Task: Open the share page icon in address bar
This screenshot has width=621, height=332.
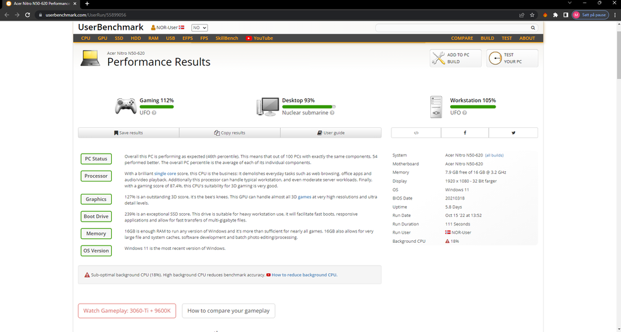Action: click(521, 15)
